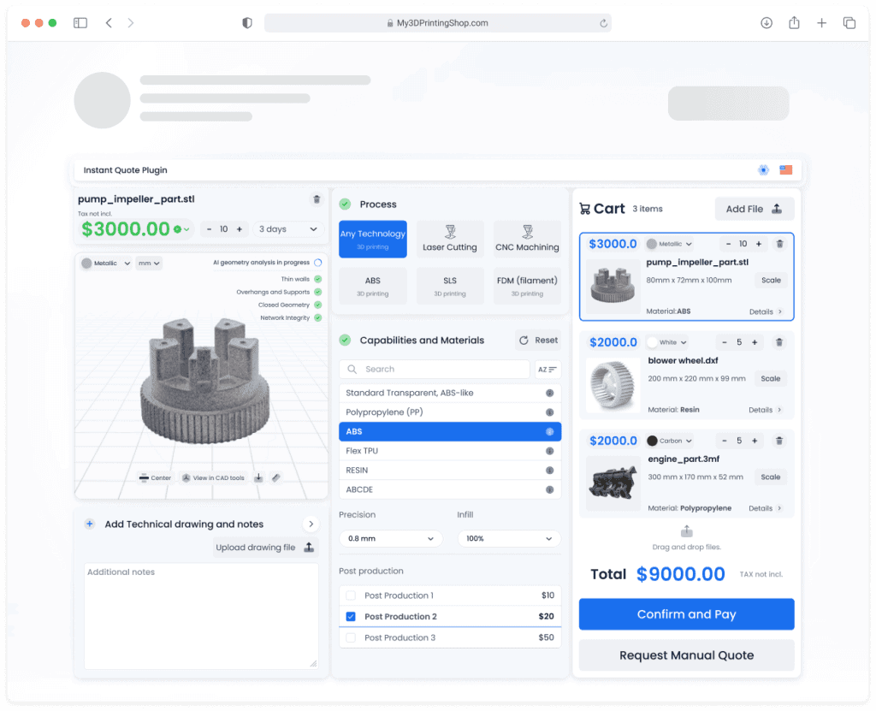Image resolution: width=876 pixels, height=711 pixels.
Task: Enable the Post Production 1 checkbox
Action: 351,595
